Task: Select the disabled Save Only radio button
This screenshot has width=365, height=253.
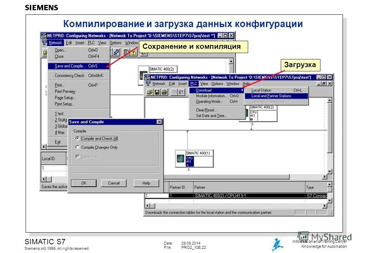Action: tap(78, 157)
